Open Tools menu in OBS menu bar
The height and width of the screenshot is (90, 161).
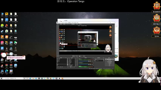77,24
